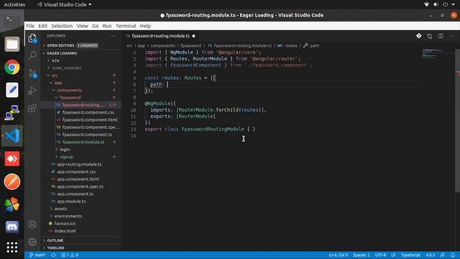The image size is (460, 259).
Task: Split the editor to the right
Action: (x=441, y=36)
